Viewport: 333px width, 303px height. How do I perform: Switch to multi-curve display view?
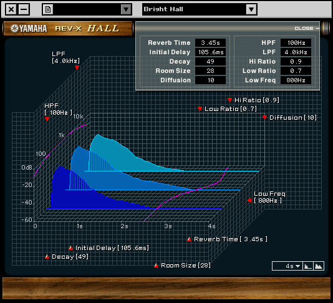(x=319, y=266)
